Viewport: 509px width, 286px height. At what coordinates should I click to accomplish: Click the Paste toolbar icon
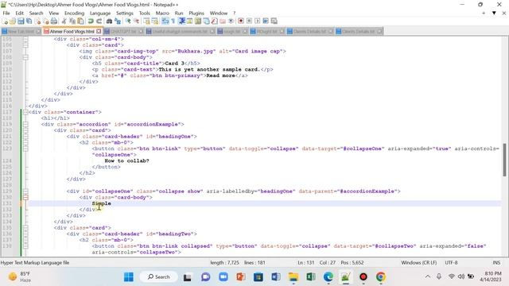tap(80, 21)
